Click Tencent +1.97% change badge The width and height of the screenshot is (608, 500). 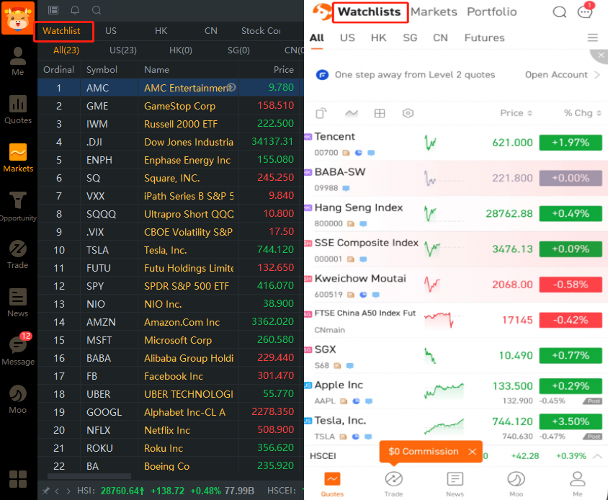coord(571,143)
